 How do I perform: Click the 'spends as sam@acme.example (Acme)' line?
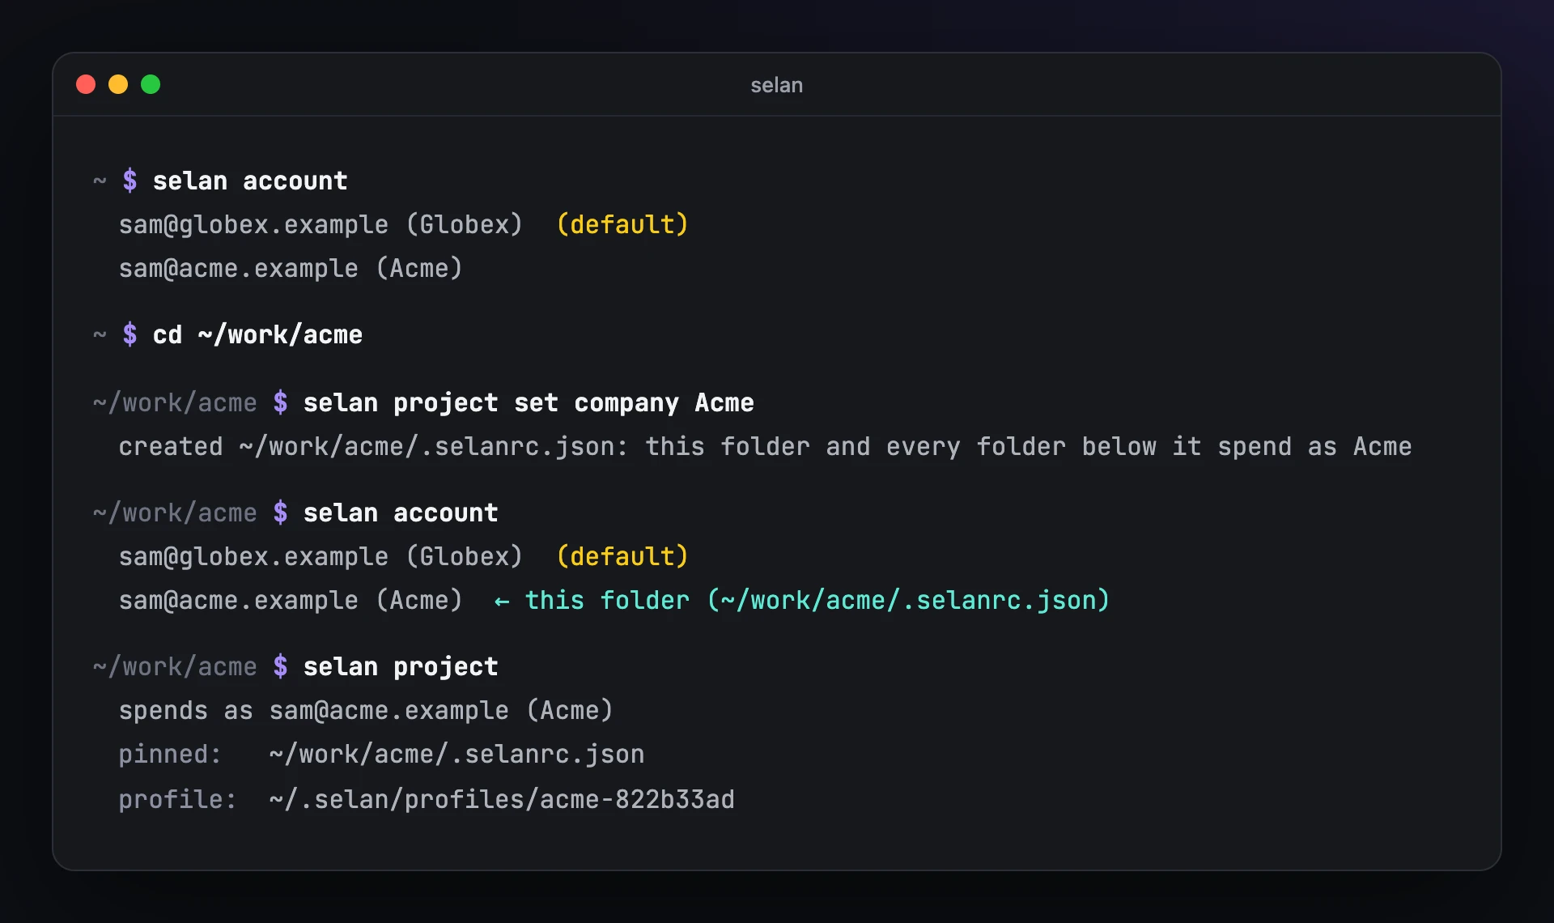[x=366, y=710]
